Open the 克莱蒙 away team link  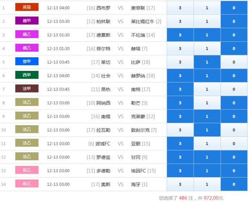click(138, 116)
